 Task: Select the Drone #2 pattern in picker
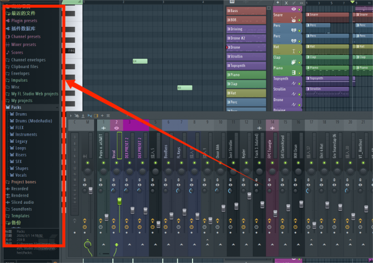[x=246, y=38]
